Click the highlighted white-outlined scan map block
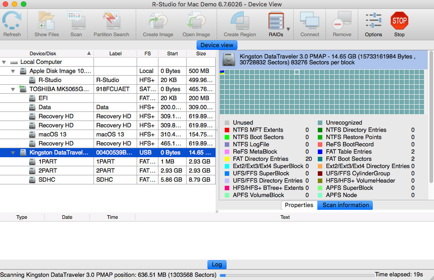 [x=297, y=72]
